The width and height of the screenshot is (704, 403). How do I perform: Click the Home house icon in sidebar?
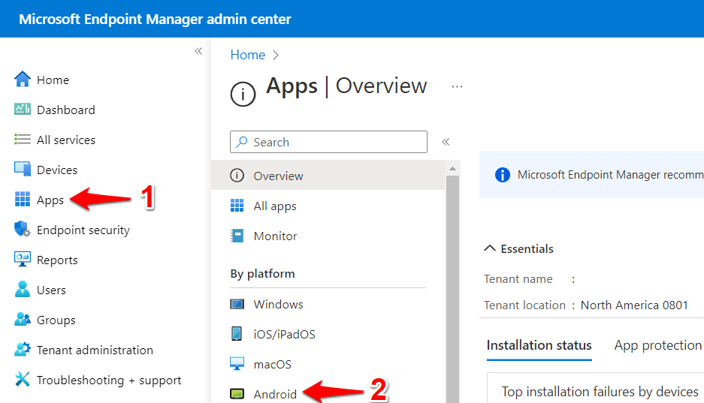23,80
